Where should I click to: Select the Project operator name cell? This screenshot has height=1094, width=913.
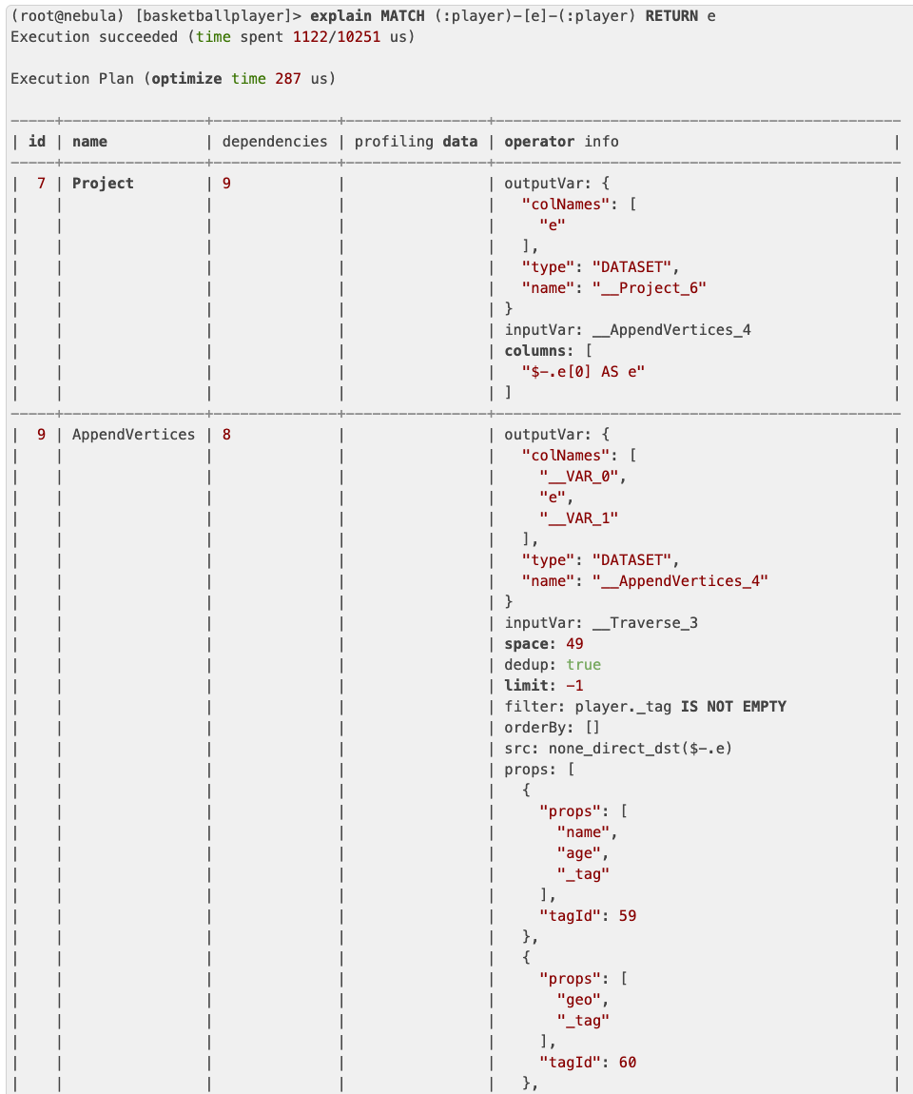103,184
